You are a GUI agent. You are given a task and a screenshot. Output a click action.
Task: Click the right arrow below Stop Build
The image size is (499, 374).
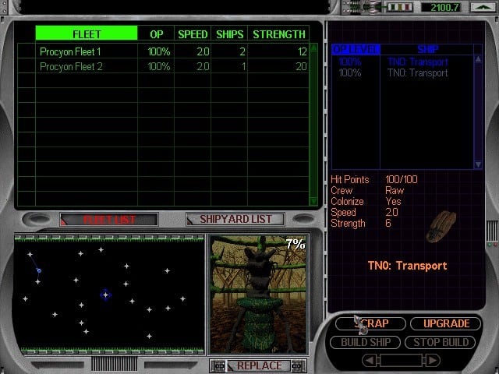(x=446, y=360)
